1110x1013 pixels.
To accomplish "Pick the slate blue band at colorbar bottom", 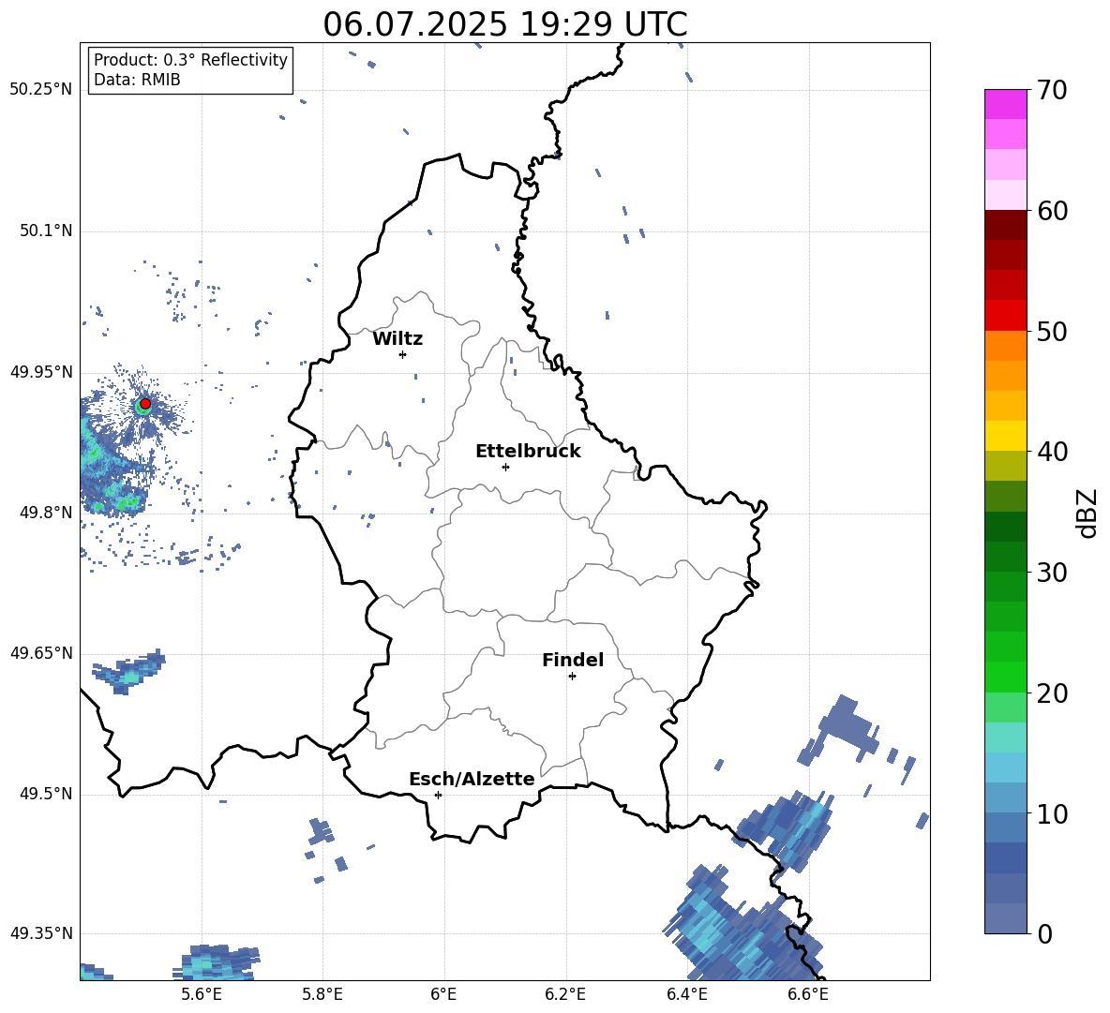I will point(1005,918).
